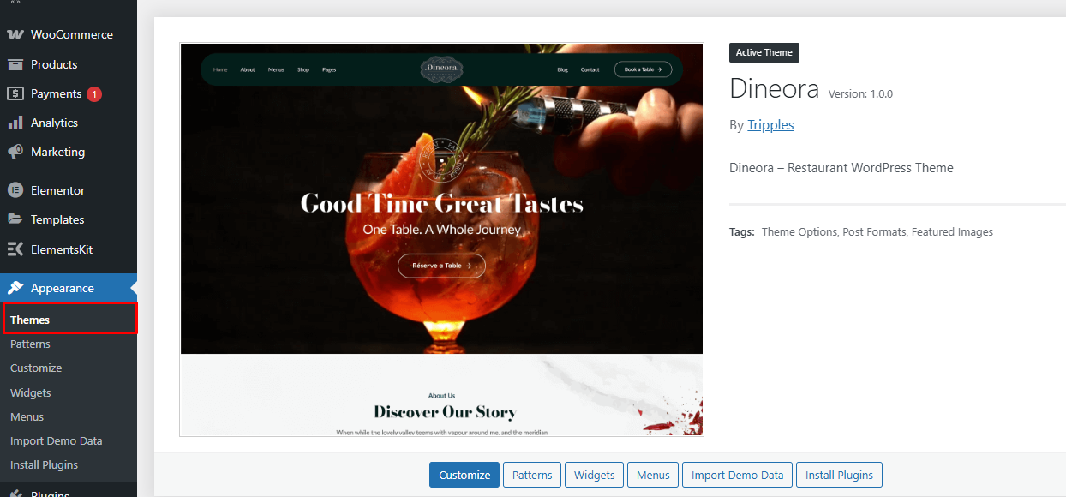Click the Elementor icon in sidebar
This screenshot has width=1066, height=497.
(x=15, y=190)
